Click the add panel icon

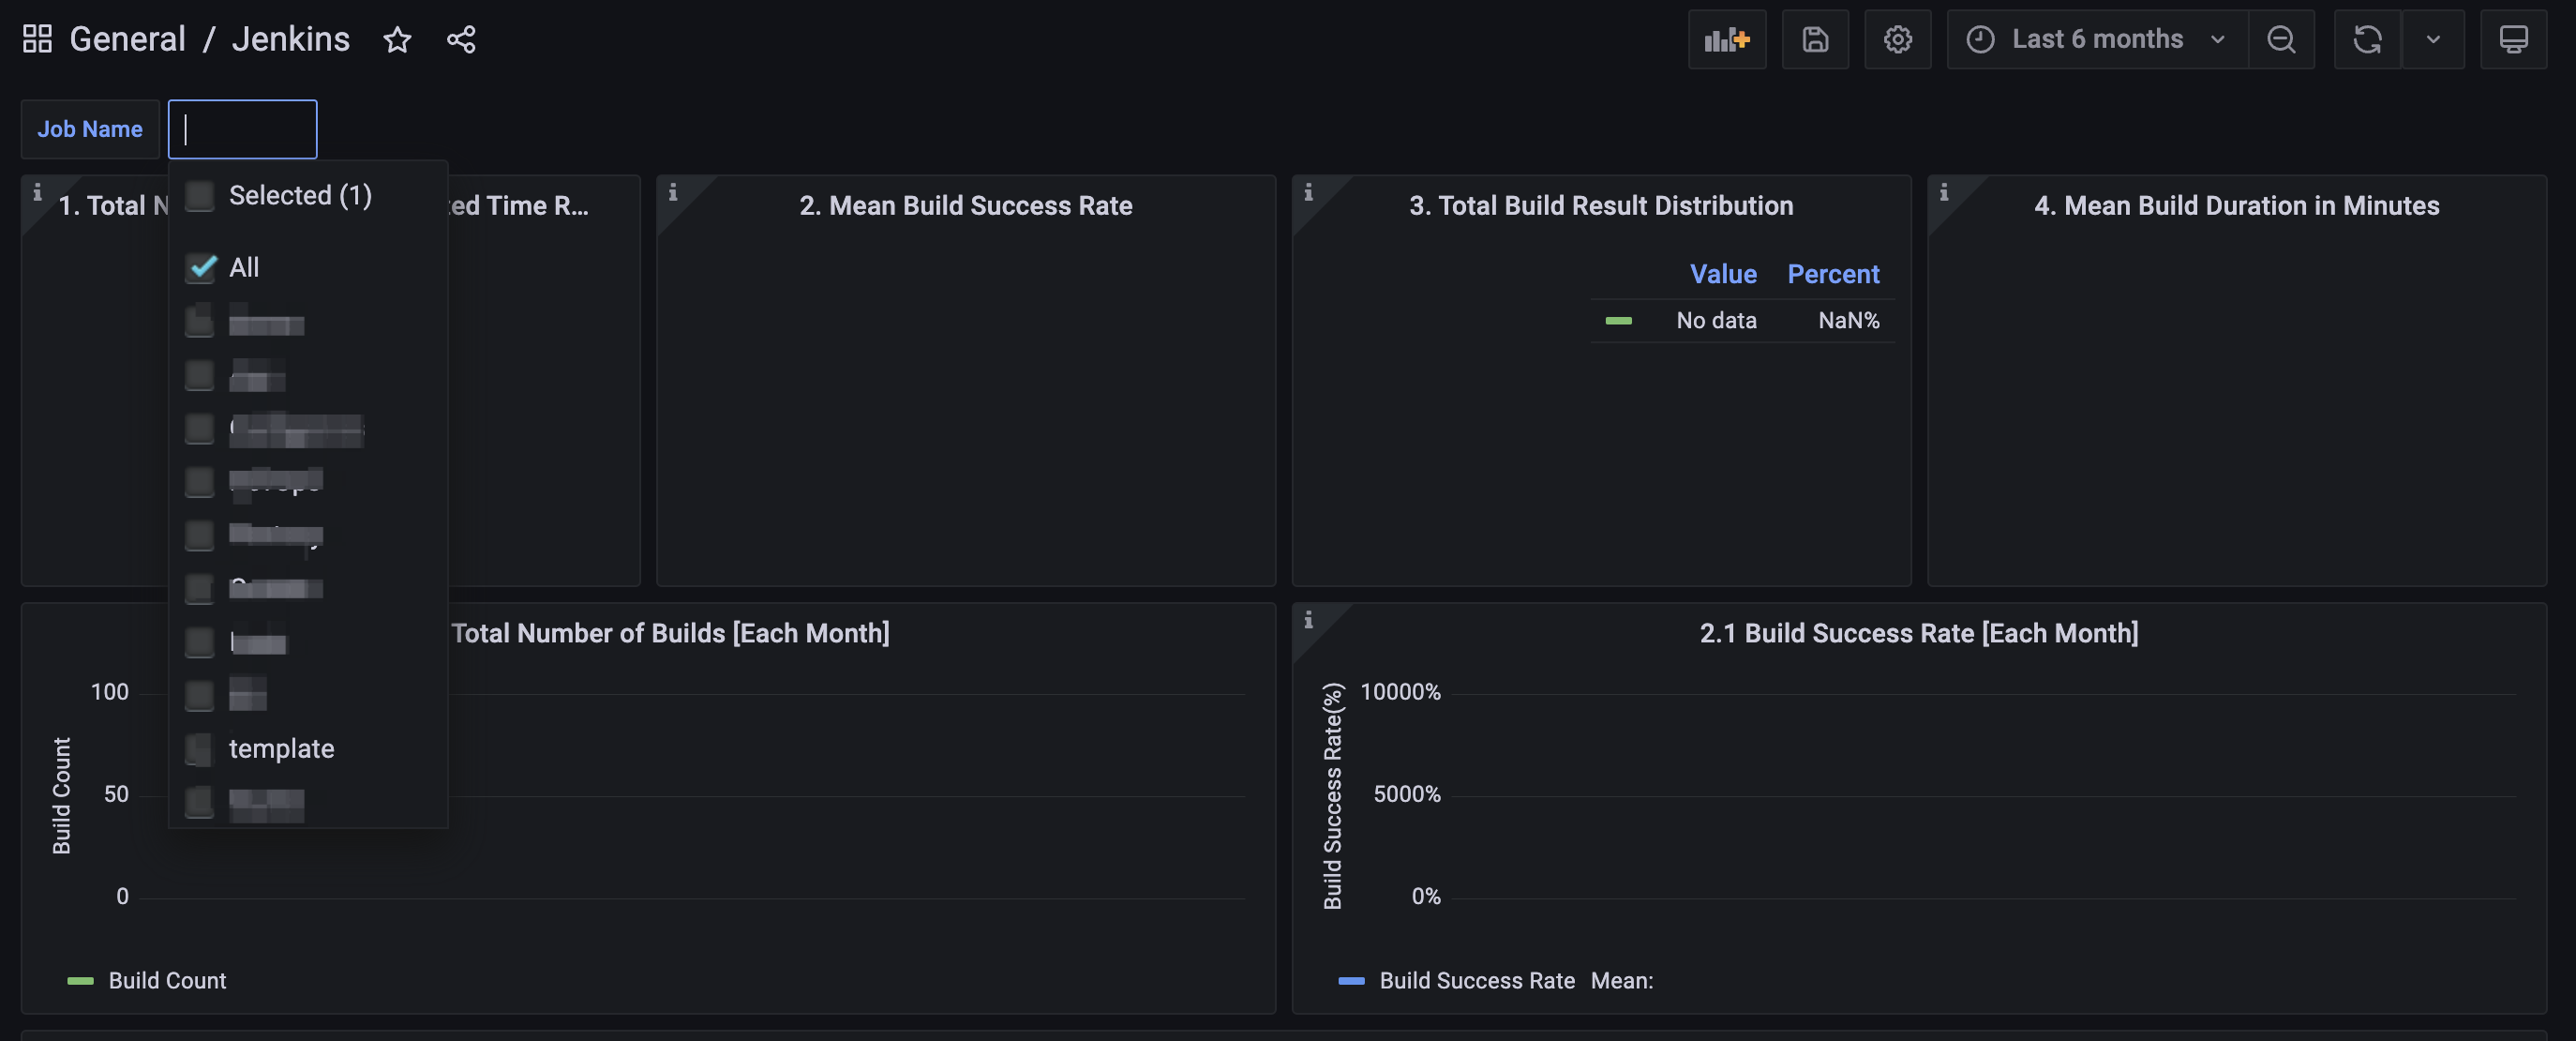coord(1726,39)
